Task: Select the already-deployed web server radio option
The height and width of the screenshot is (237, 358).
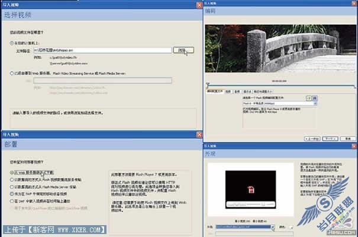Action: pos(12,73)
